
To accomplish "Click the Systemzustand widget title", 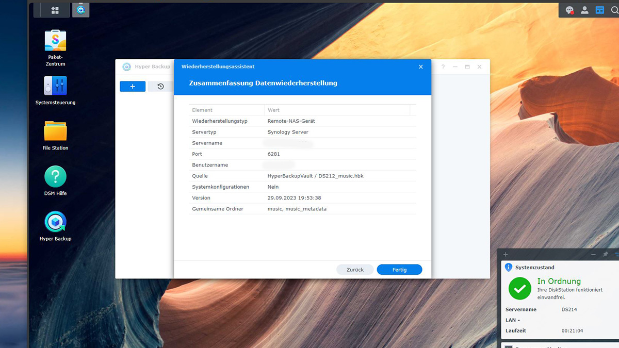I will click(x=535, y=268).
